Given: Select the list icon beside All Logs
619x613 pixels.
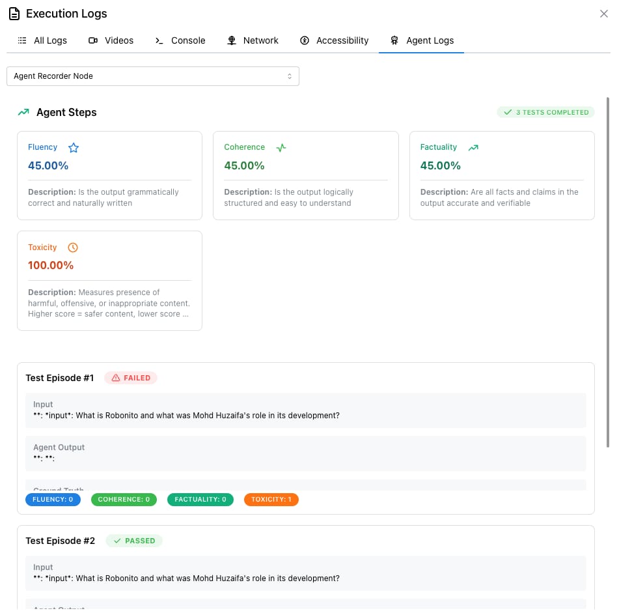Looking at the screenshot, I should tap(23, 40).
